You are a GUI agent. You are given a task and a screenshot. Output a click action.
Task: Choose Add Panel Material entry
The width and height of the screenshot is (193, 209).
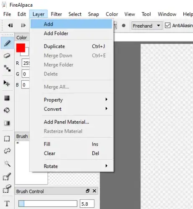coord(71,122)
